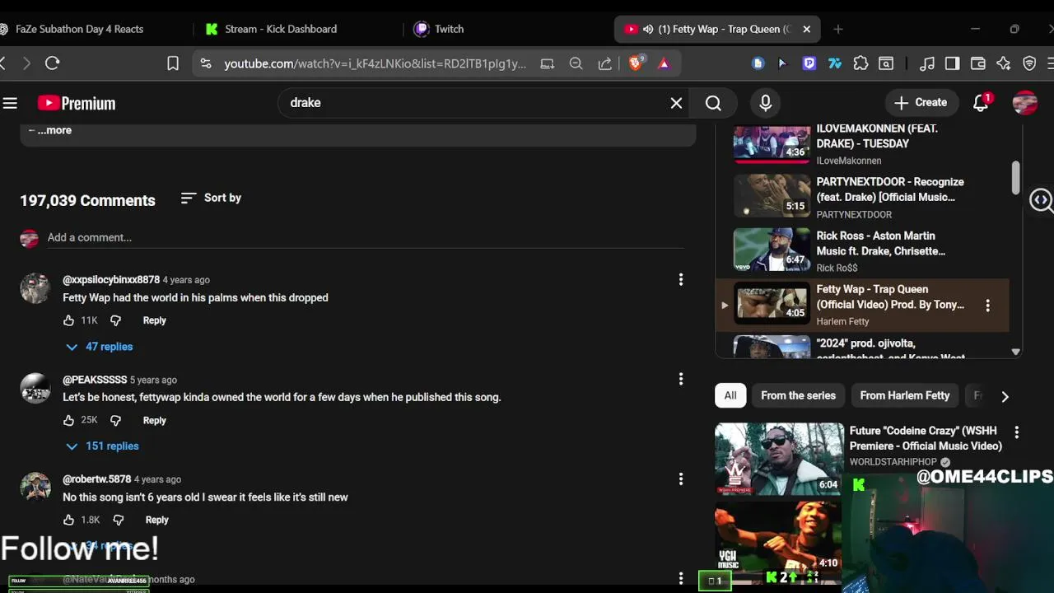Open site information icon in address bar

206,63
